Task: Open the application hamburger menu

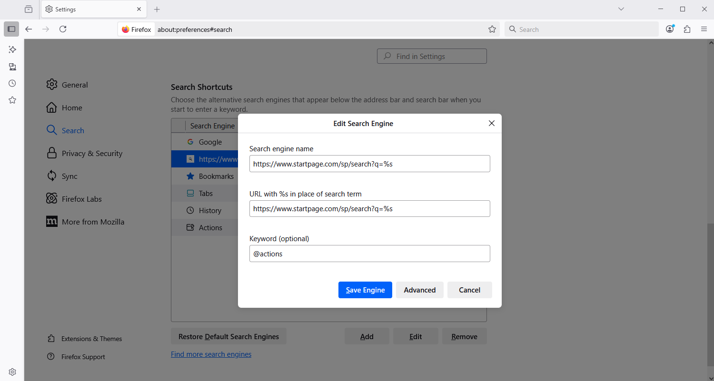Action: [704, 29]
